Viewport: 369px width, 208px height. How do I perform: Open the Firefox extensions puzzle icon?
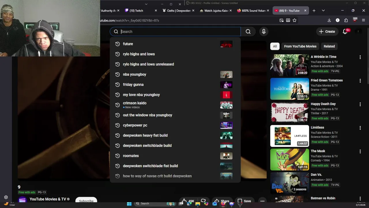coord(346,20)
